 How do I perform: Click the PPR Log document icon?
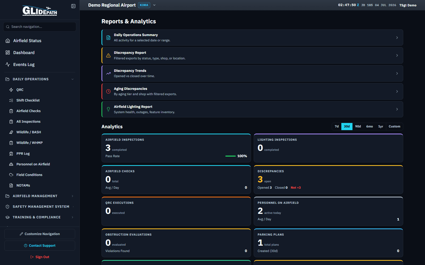click(x=11, y=154)
